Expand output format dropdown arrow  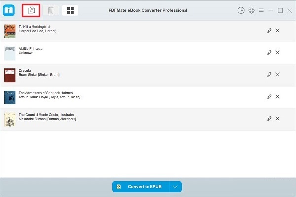175,187
